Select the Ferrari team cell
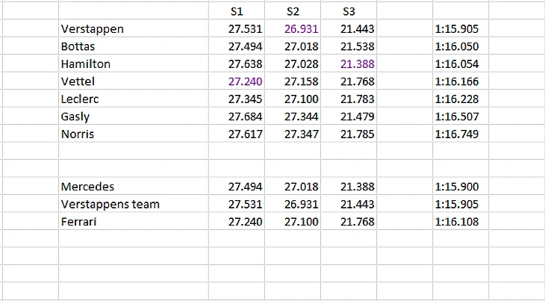This screenshot has width=545, height=301. pos(134,221)
